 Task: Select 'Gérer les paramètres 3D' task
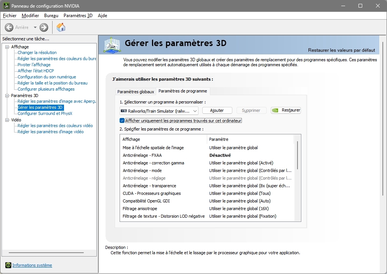coord(40,108)
